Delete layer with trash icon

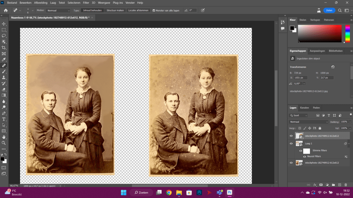pyautogui.click(x=346, y=185)
